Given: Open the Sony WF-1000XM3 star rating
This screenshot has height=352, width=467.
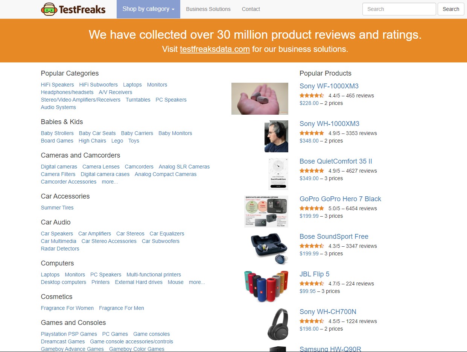Looking at the screenshot, I should (312, 96).
